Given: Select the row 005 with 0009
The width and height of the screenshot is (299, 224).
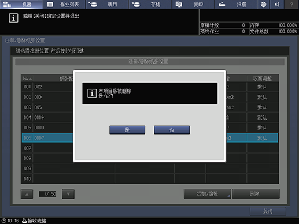Looking at the screenshot, I should [150, 128].
